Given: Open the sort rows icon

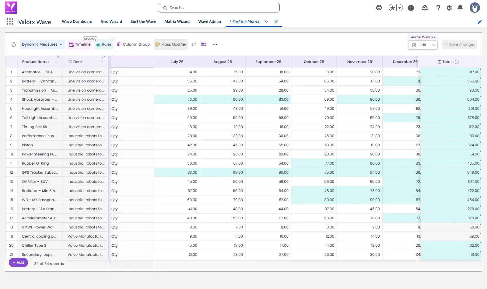Looking at the screenshot, I should (194, 44).
